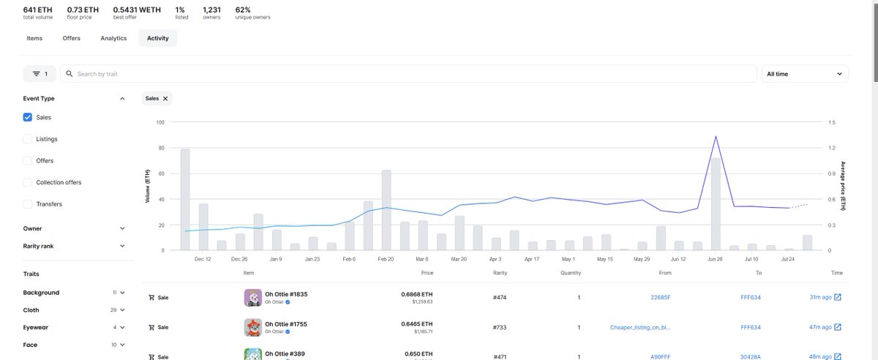Open seller Cheaper_listing_on_bl... profile
This screenshot has height=360, width=878.
pyautogui.click(x=641, y=327)
